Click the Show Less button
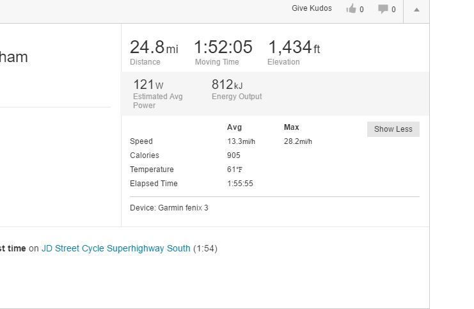474x309 pixels. [393, 129]
